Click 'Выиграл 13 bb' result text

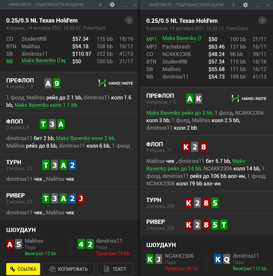pyautogui.click(x=40, y=254)
